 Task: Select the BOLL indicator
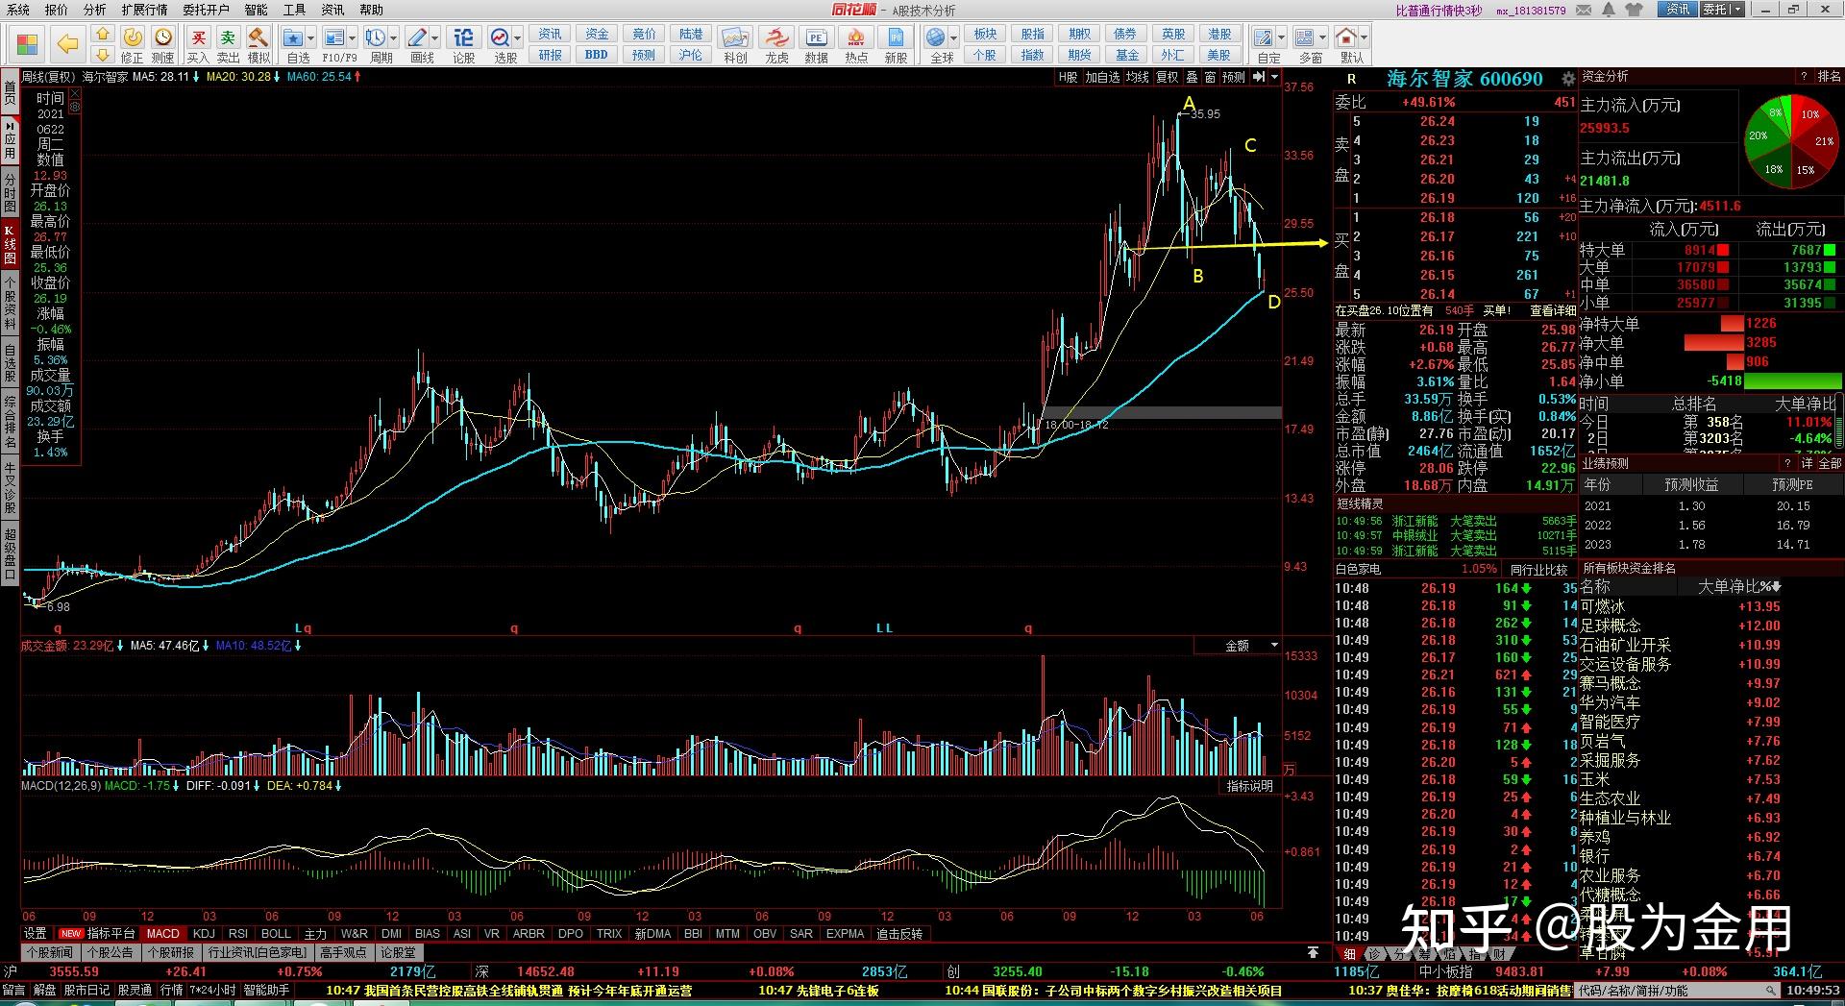(x=276, y=933)
